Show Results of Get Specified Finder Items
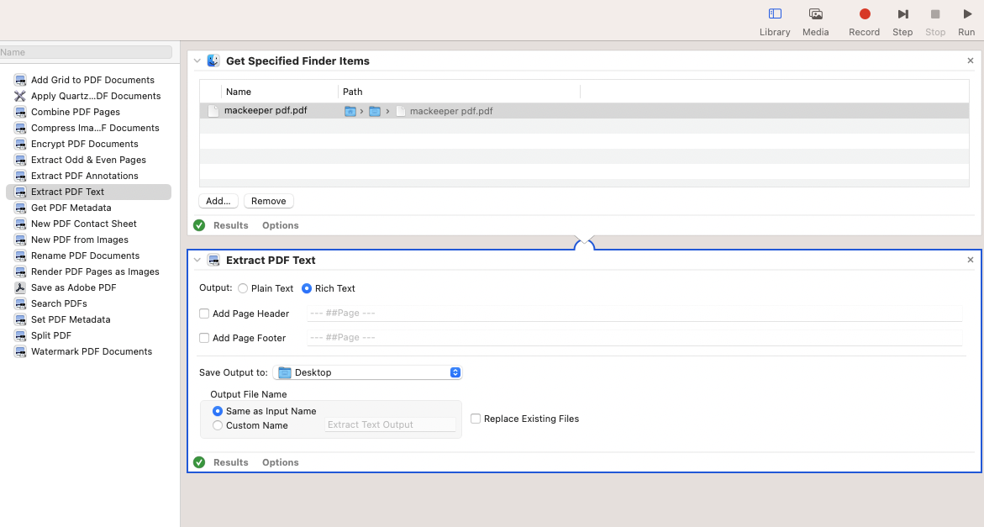The width and height of the screenshot is (984, 527). coord(231,225)
